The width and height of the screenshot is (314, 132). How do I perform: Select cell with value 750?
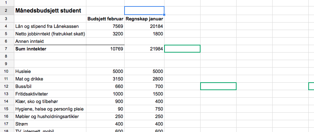click(x=144, y=109)
